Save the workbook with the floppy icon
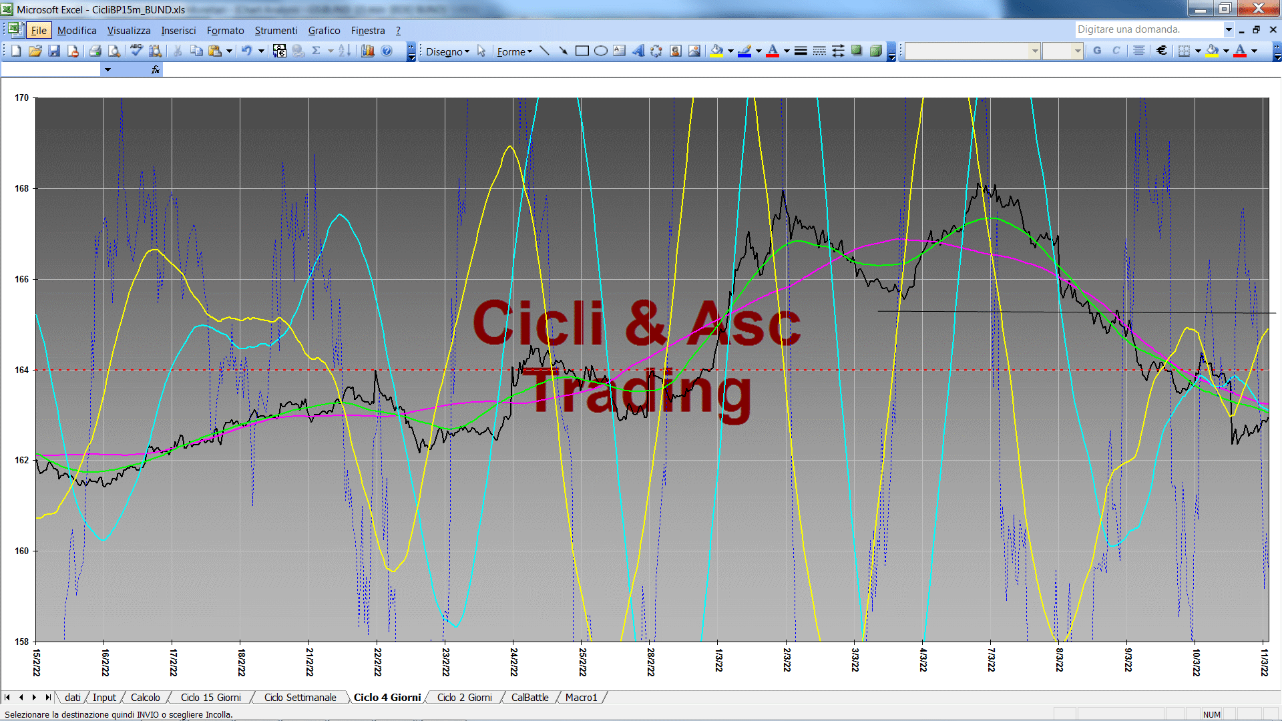Viewport: 1282px width, 721px height. [x=54, y=51]
